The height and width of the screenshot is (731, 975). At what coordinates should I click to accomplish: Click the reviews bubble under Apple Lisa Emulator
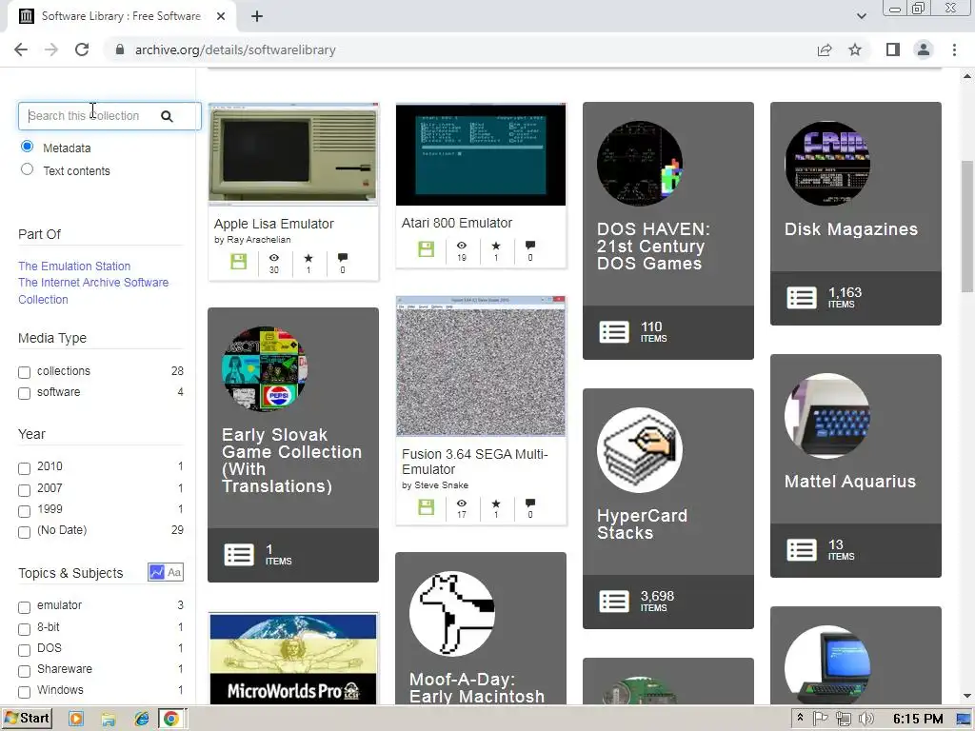[x=343, y=257]
